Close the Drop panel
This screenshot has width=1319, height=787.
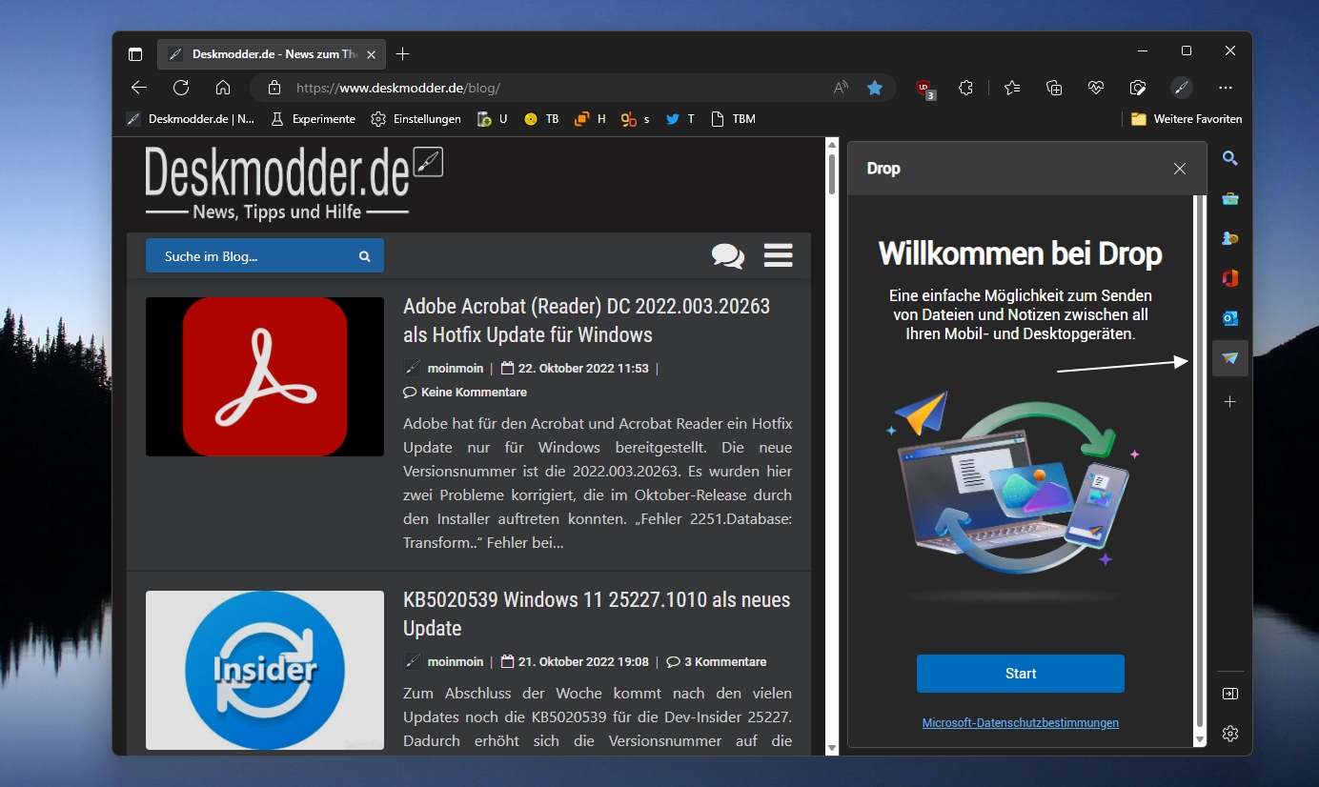[x=1180, y=169]
